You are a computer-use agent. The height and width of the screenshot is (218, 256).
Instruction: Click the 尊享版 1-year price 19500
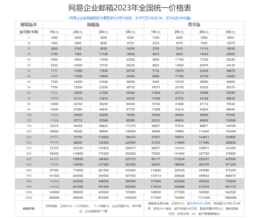[x=156, y=115]
